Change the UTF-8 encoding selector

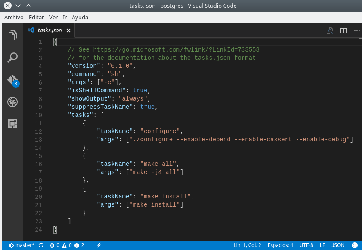tap(306, 245)
